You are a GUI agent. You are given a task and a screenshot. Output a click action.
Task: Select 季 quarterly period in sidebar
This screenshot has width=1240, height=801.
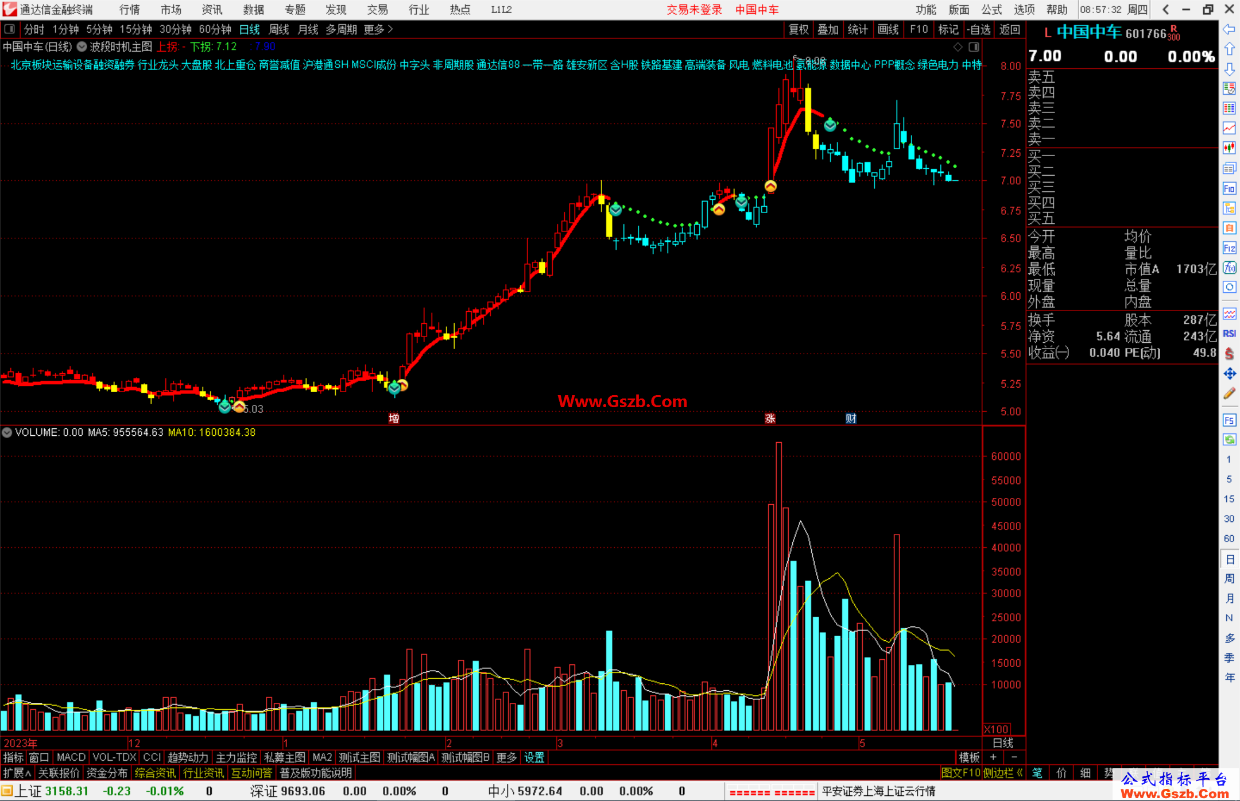click(x=1229, y=658)
